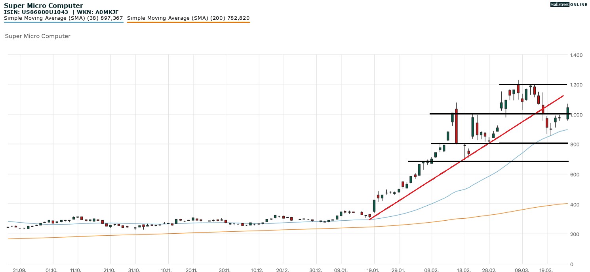The height and width of the screenshot is (272, 590).
Task: Click the tall red candlestick in mid-February
Action: [456, 126]
